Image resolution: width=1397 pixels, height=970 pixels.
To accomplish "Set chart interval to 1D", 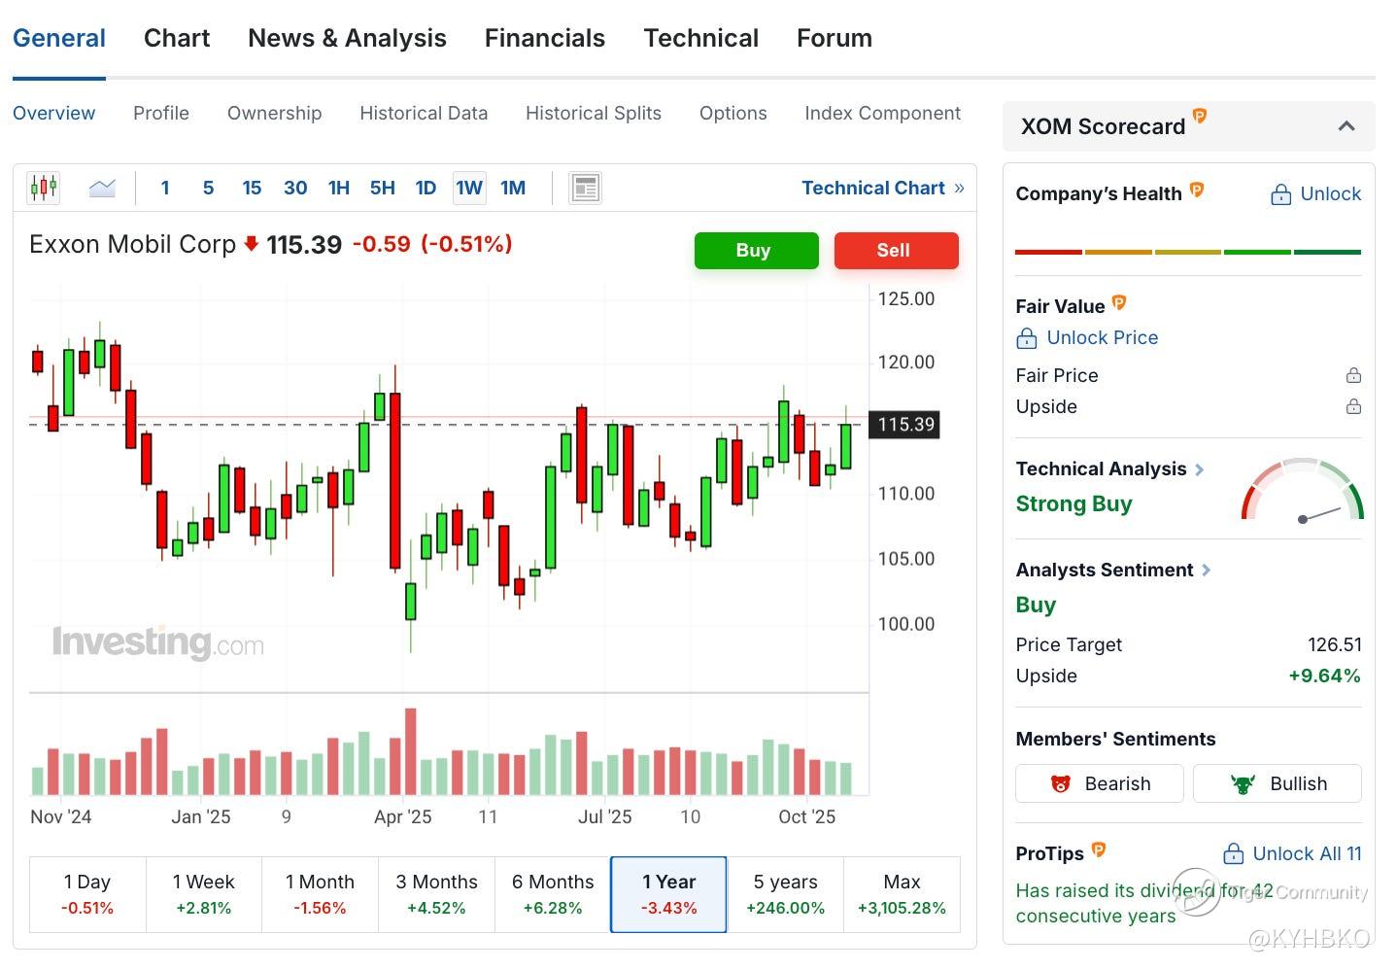I will coord(426,188).
